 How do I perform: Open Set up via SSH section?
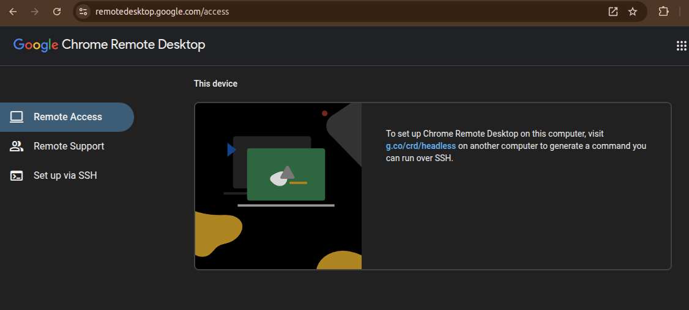click(x=67, y=175)
